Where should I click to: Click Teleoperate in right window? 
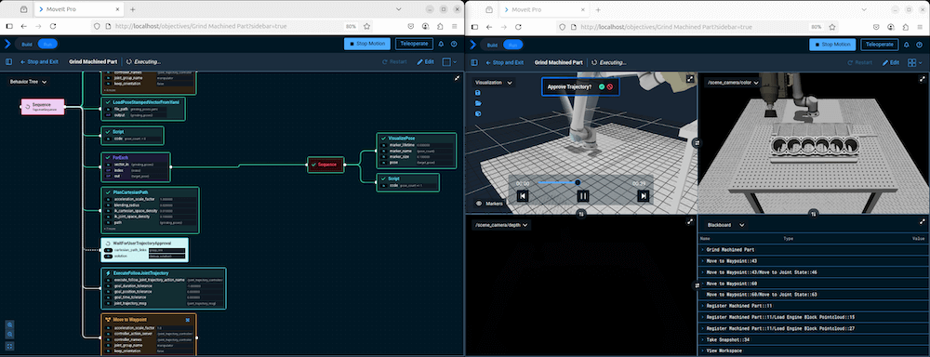pyautogui.click(x=880, y=44)
